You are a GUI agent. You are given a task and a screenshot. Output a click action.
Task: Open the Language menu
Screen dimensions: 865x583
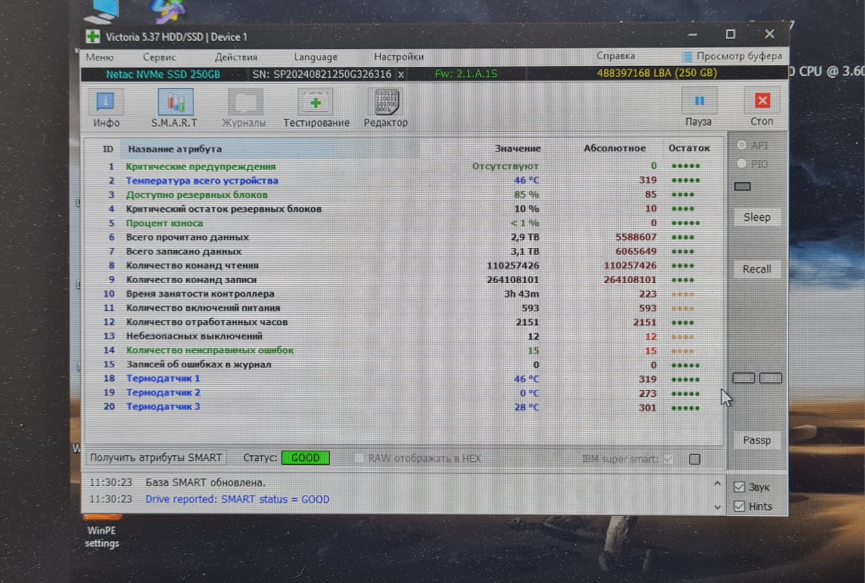click(x=316, y=57)
